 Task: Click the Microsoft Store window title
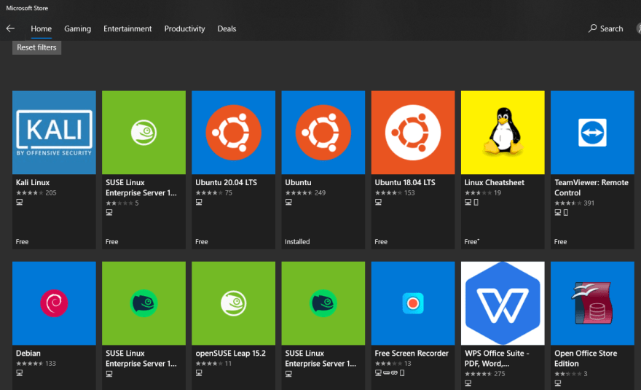click(27, 8)
